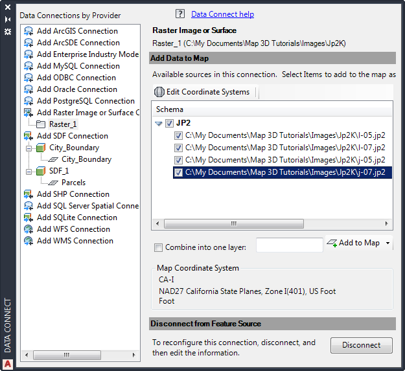Click the schema list left scroll arrow
Viewport: 405px width, 371px height.
(x=157, y=223)
